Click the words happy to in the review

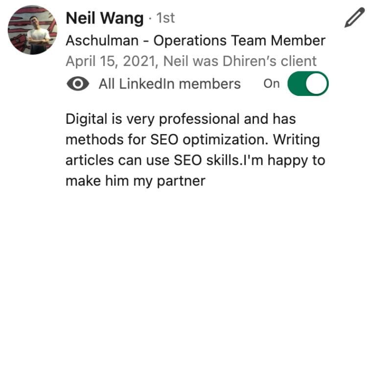pos(297,161)
